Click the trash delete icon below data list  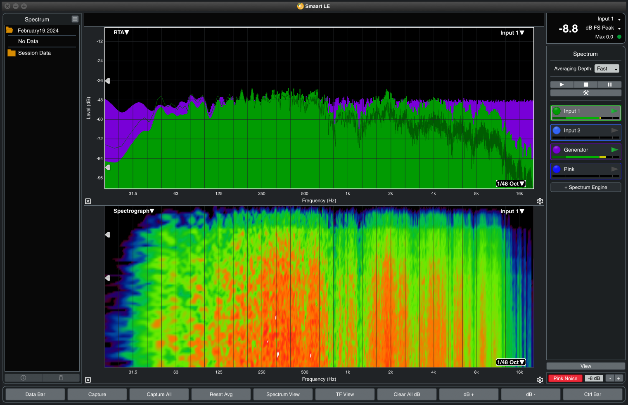tap(61, 378)
